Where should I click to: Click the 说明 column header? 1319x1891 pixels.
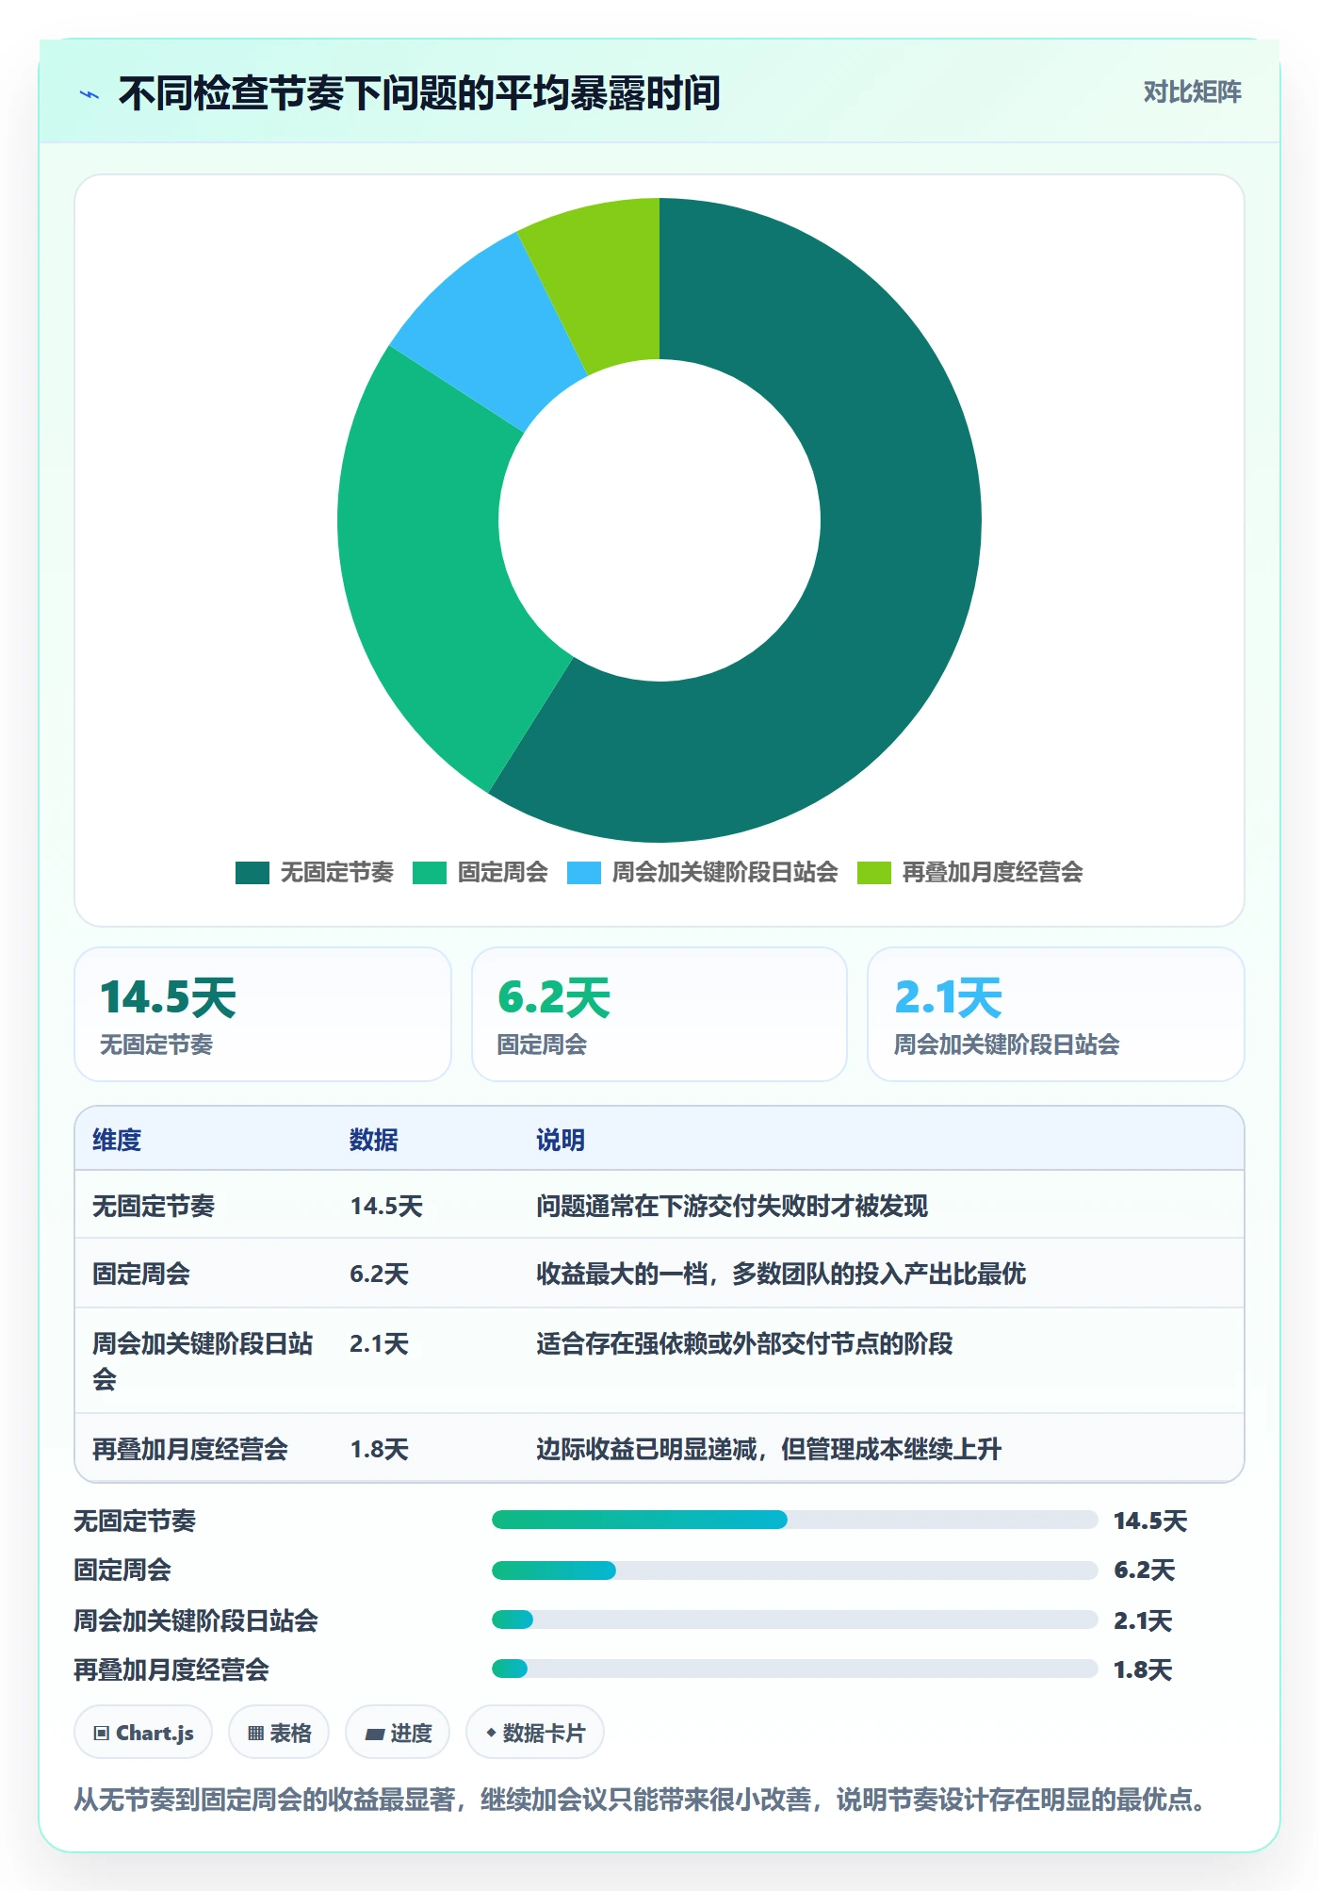[561, 1140]
